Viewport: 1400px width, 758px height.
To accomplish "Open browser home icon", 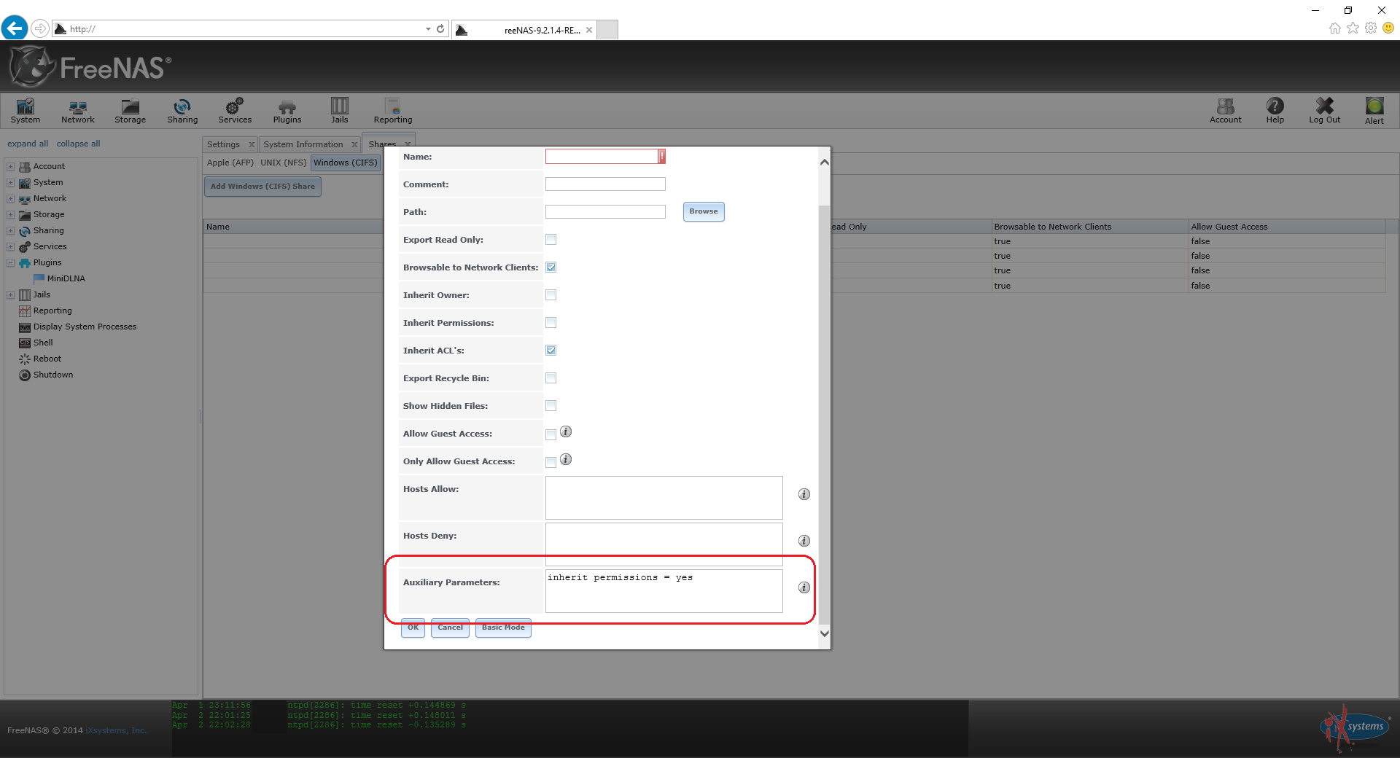I will point(1335,28).
